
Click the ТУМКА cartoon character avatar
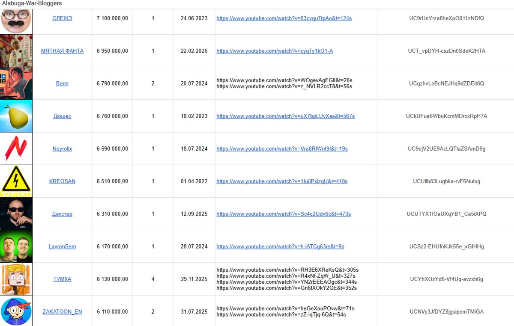coord(16,279)
